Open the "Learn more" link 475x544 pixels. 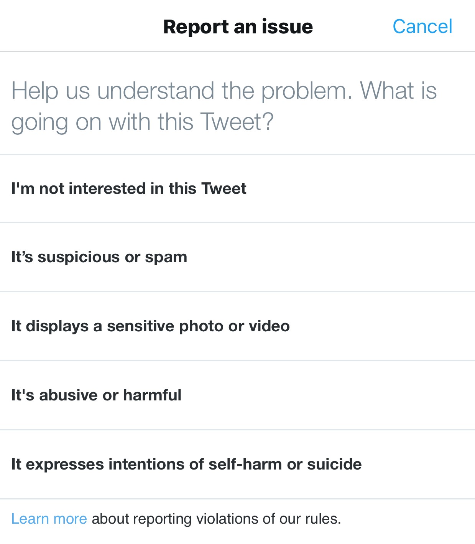coord(49,519)
